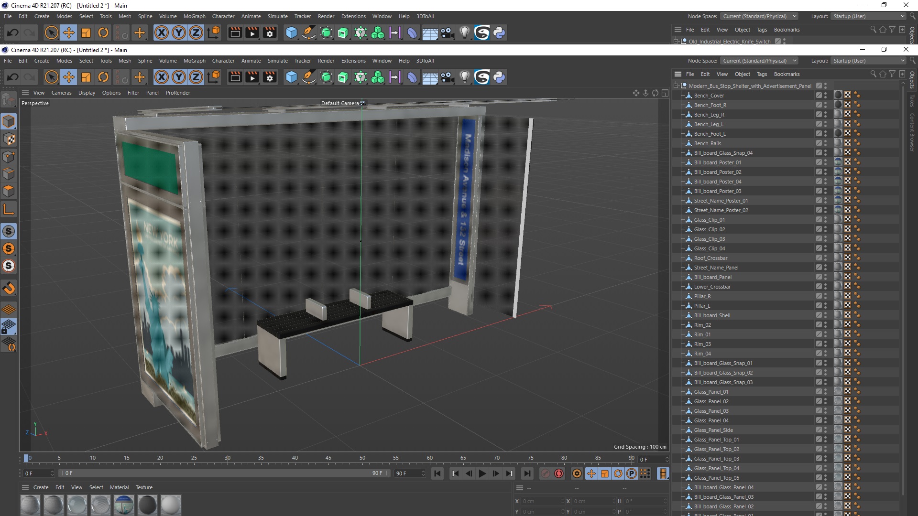This screenshot has width=918, height=516.
Task: Click the Object manager search magnifier icon
Action: pos(873,74)
